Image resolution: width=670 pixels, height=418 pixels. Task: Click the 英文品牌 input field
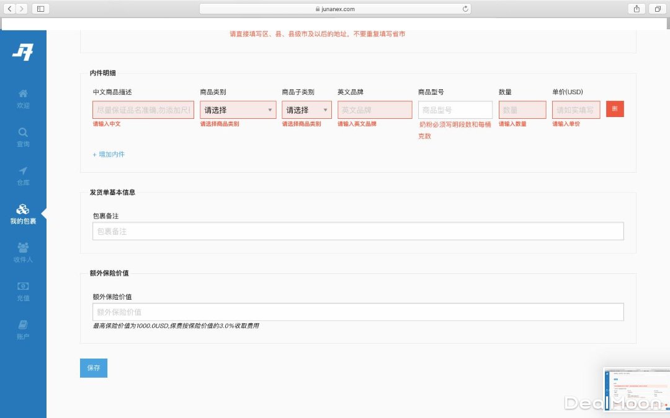click(375, 110)
